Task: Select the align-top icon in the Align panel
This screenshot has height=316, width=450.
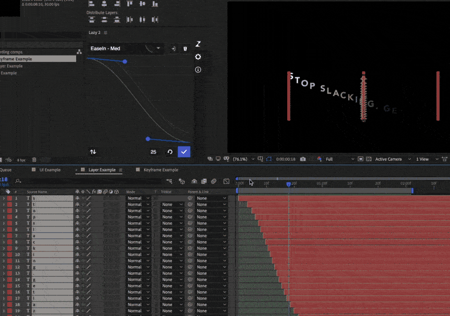Action: tap(130, 5)
